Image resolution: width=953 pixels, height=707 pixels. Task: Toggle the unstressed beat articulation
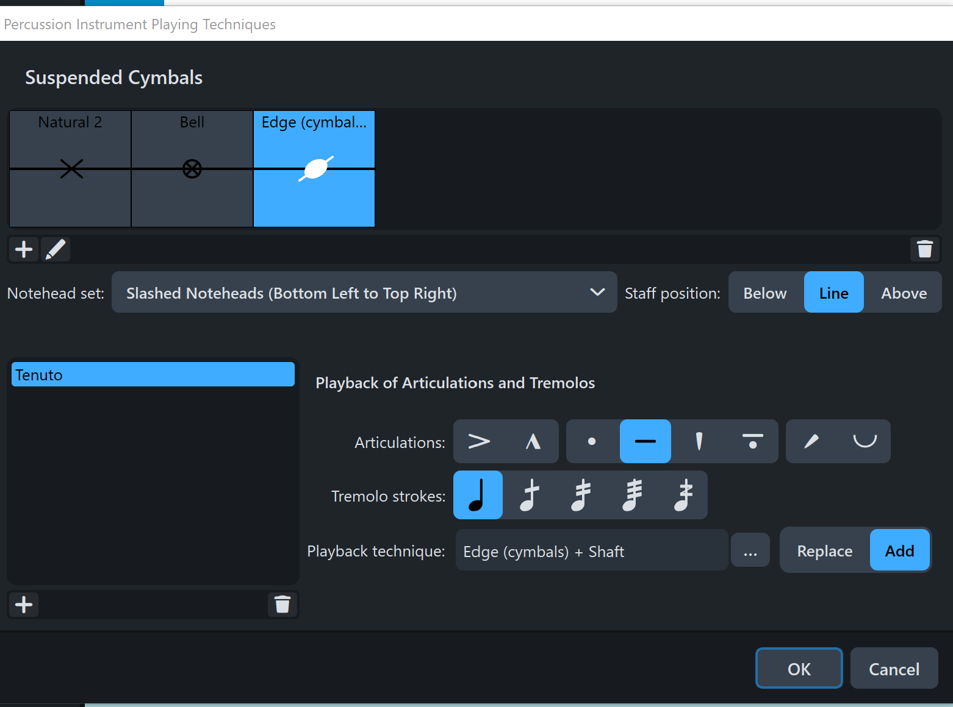point(865,441)
